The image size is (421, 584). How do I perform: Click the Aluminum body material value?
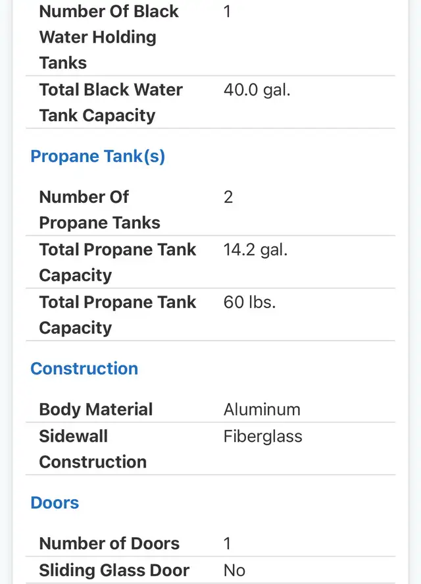pyautogui.click(x=262, y=410)
